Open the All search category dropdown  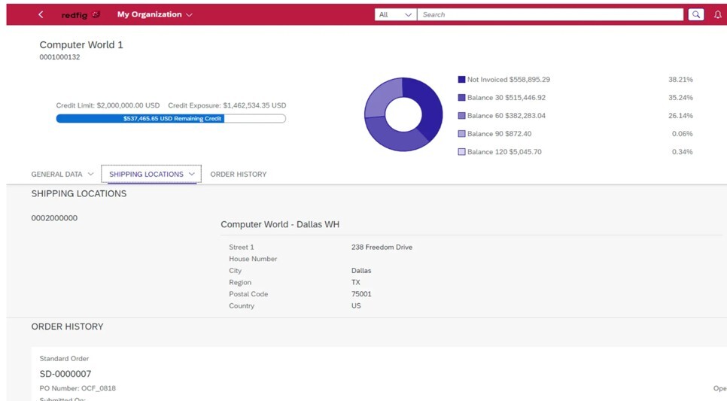pyautogui.click(x=395, y=14)
